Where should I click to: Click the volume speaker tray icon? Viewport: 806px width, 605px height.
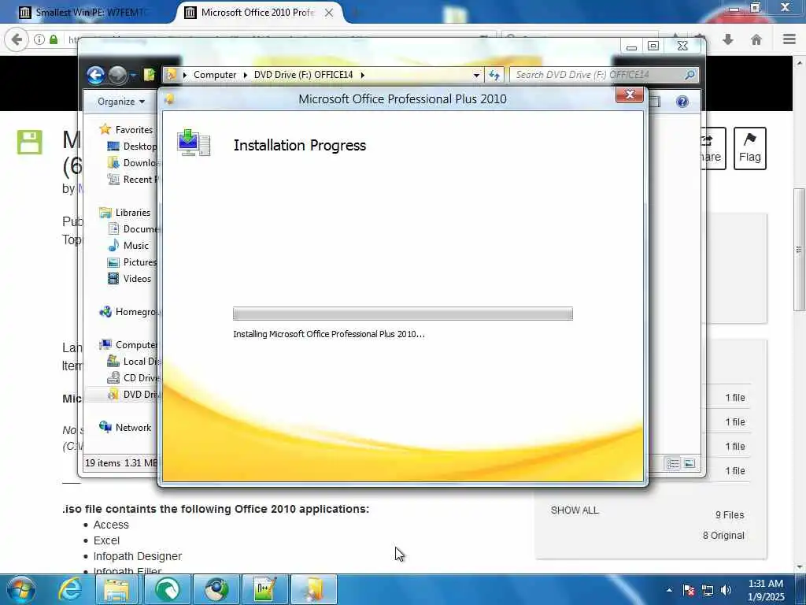(726, 591)
